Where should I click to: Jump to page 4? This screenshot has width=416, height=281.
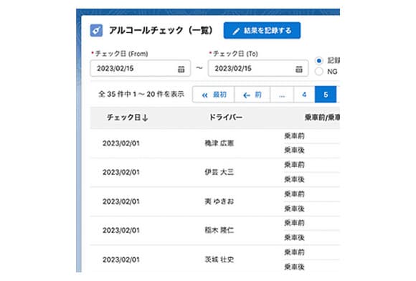point(304,95)
